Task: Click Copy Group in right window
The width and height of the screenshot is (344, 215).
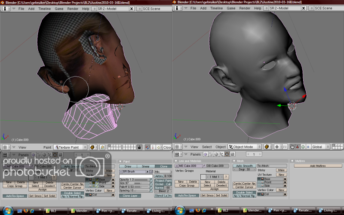Action: pos(187,186)
